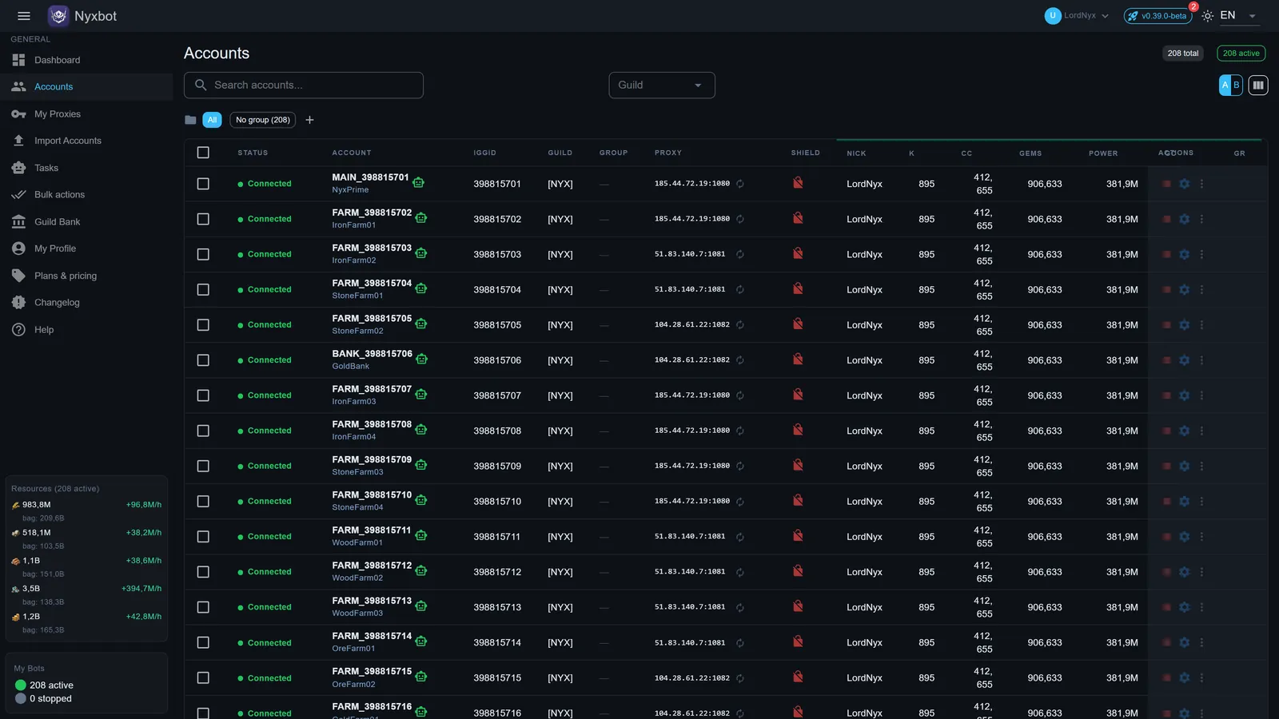1279x719 pixels.
Task: Refresh proxy for FARM_398815711 row
Action: coord(740,537)
